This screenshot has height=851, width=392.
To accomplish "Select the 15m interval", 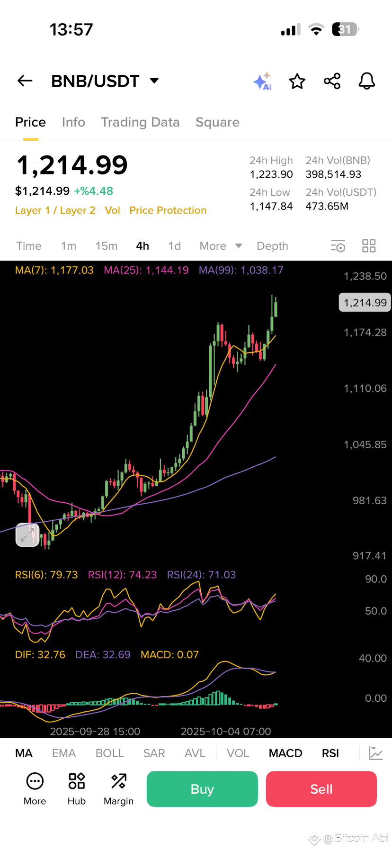I will pyautogui.click(x=107, y=246).
